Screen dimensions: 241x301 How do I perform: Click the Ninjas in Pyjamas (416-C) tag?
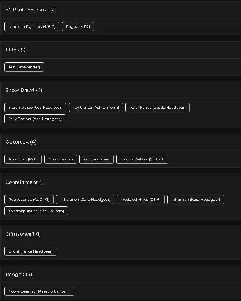click(32, 27)
